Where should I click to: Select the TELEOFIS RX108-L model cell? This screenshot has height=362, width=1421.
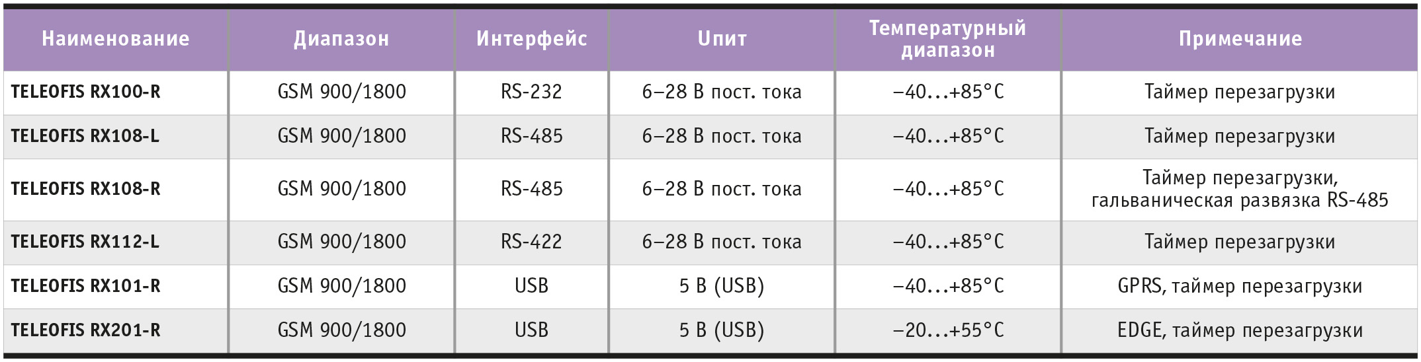pos(85,136)
